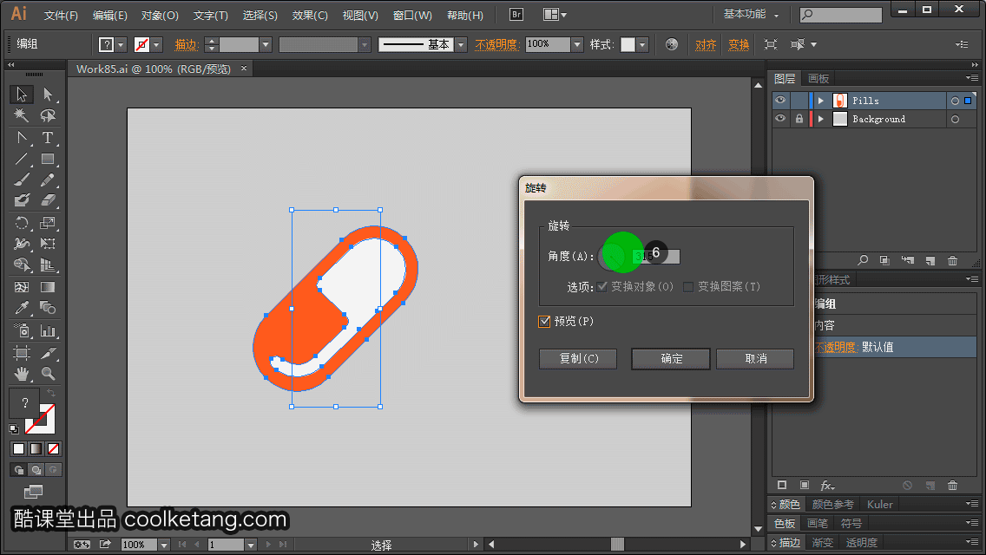Open the graphic style dropdown
The width and height of the screenshot is (986, 555).
tap(642, 44)
